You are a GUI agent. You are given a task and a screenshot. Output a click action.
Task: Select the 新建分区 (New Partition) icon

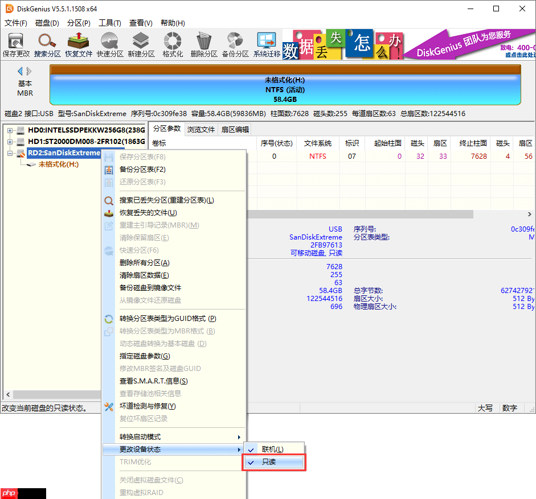pyautogui.click(x=140, y=44)
